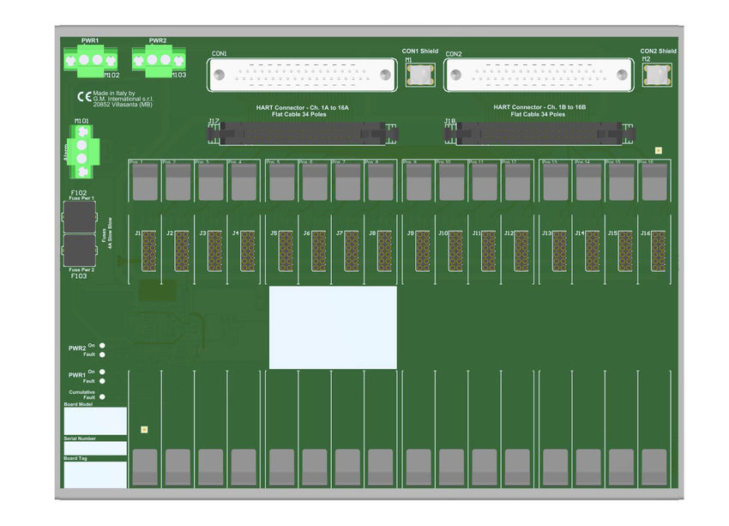The image size is (729, 526).
Task: Select the CON1 connector
Action: point(302,76)
